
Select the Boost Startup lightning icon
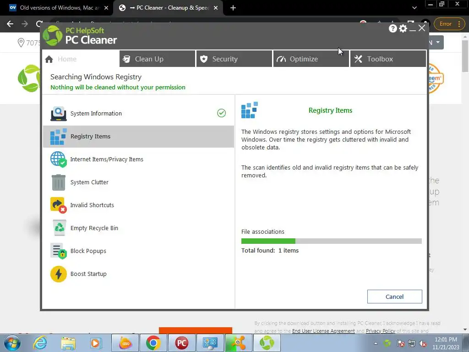(x=58, y=274)
